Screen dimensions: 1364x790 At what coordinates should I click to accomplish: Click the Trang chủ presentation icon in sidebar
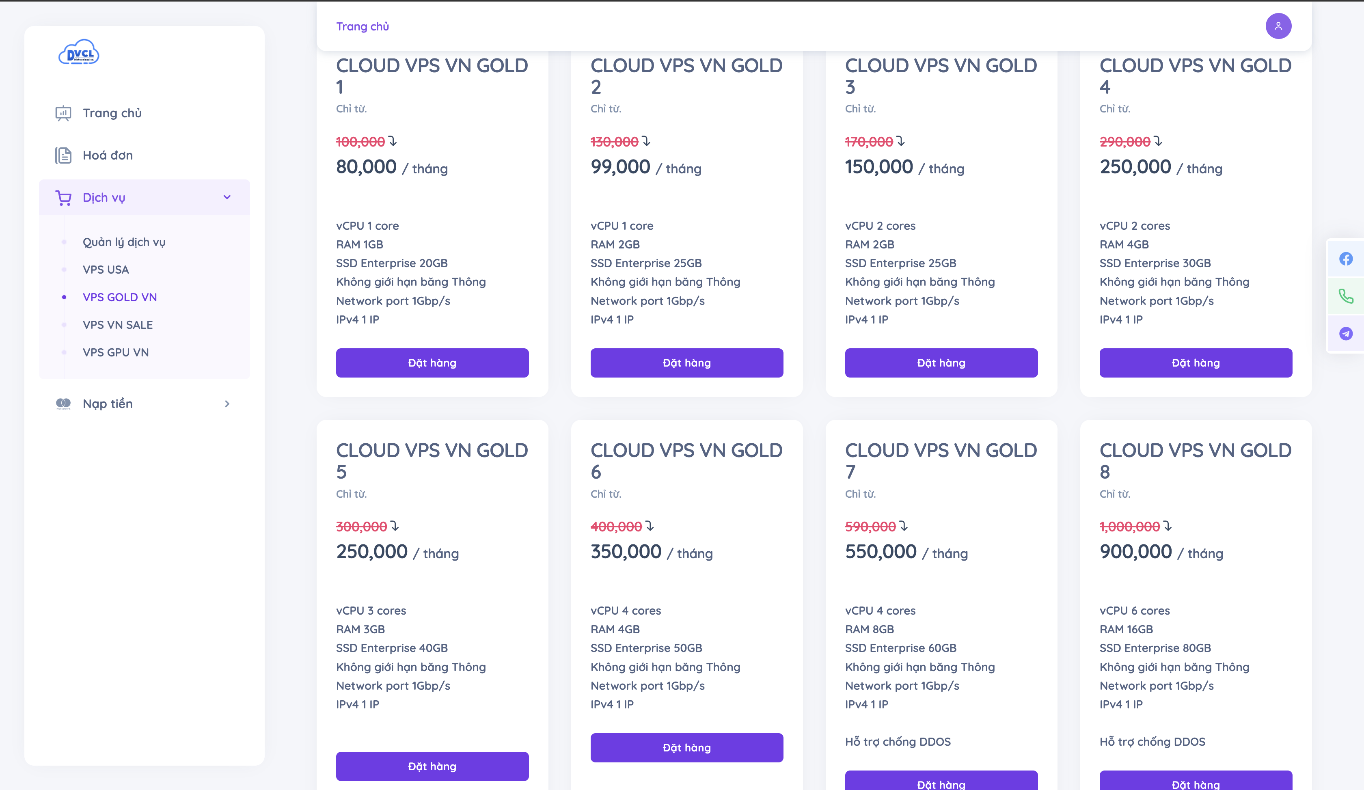point(63,113)
